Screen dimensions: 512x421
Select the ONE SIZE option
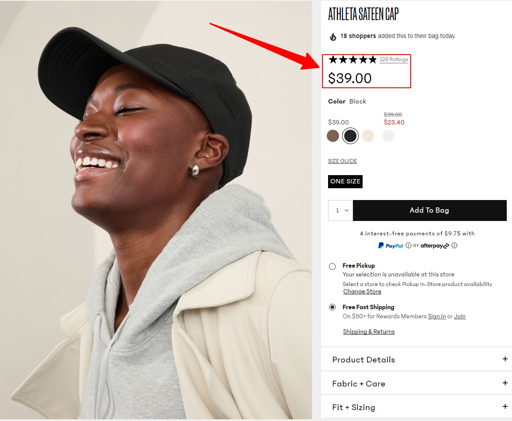click(345, 182)
